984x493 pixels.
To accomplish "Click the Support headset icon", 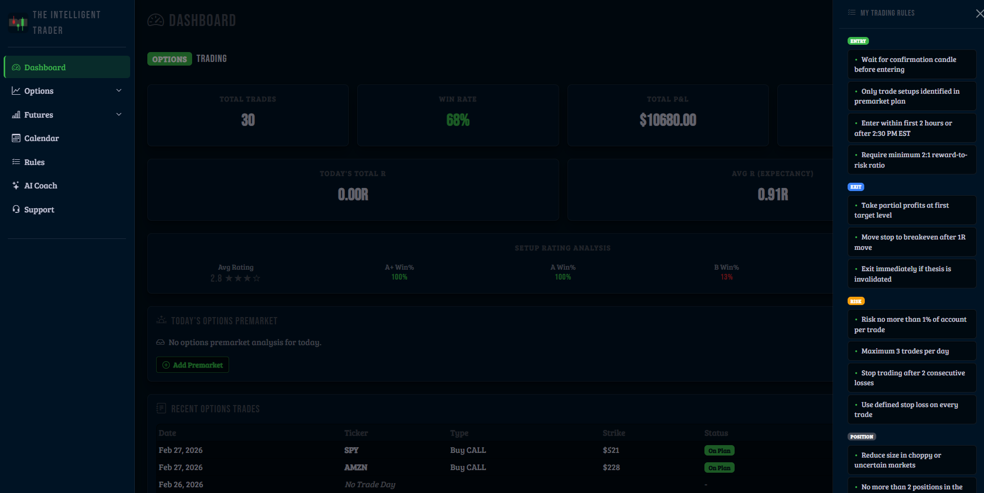I will [x=16, y=209].
